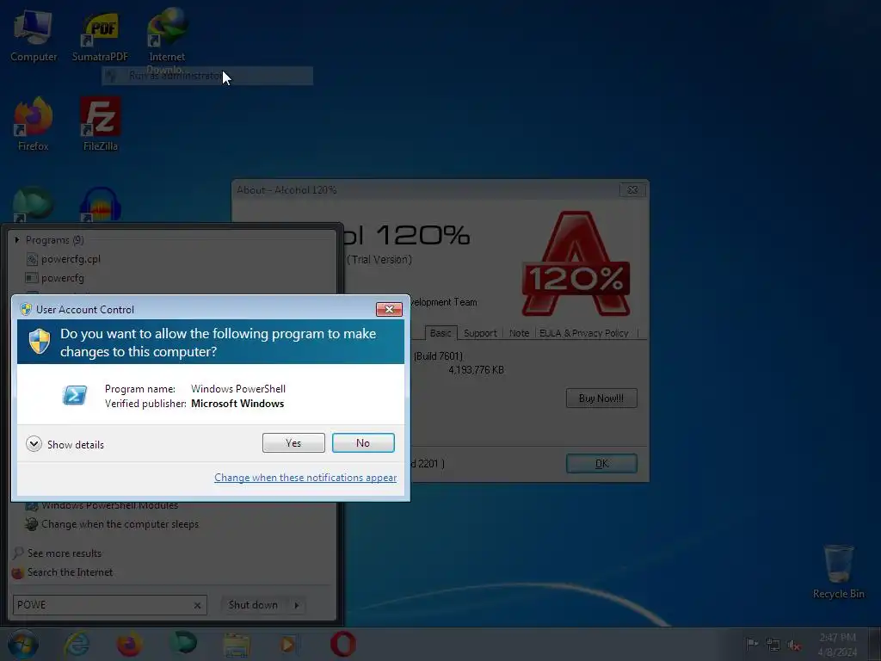Click the taskbar clock showing 2:47 PM
The width and height of the screenshot is (881, 661).
click(837, 645)
